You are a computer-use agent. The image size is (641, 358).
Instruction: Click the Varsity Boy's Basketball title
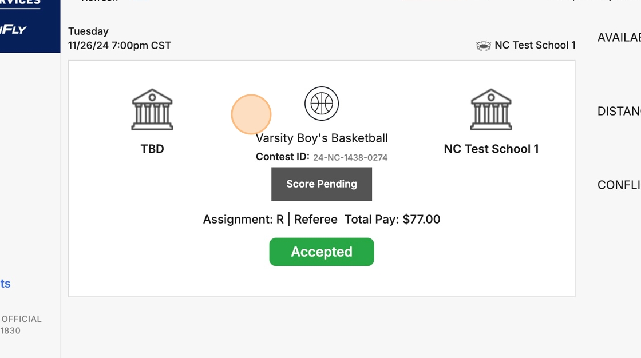click(x=322, y=138)
